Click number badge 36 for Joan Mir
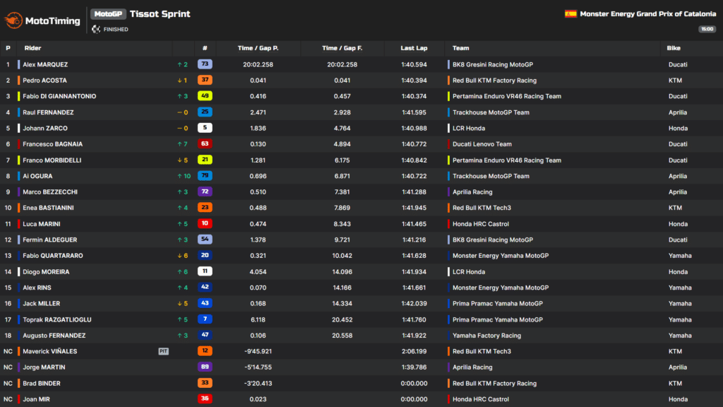Image resolution: width=723 pixels, height=407 pixels. click(x=205, y=399)
